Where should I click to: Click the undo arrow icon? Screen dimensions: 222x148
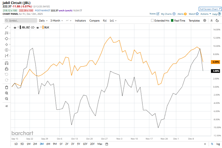pos(7,74)
